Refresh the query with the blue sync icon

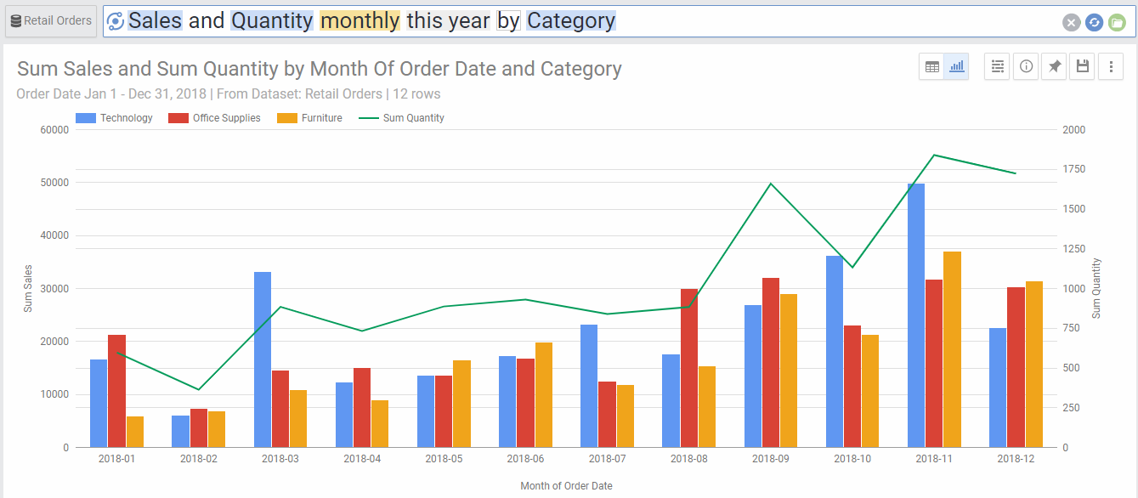tap(1094, 23)
